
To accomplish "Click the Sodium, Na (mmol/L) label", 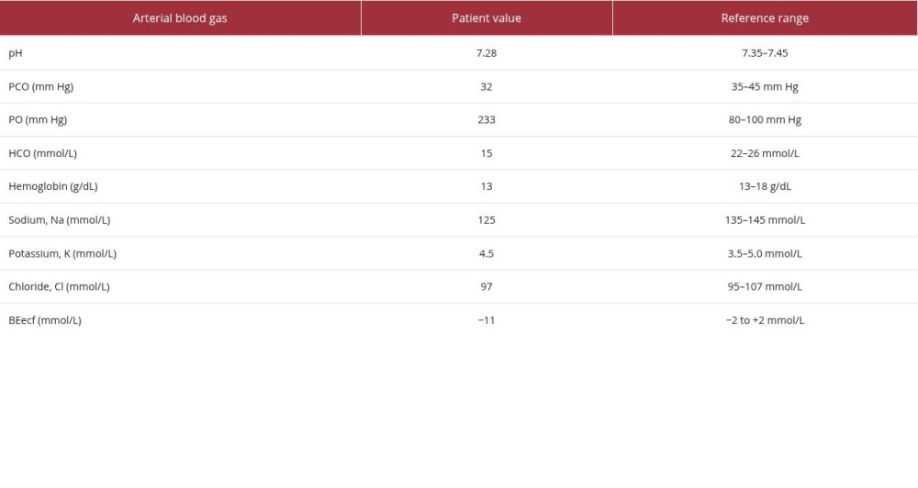I will point(59,220).
